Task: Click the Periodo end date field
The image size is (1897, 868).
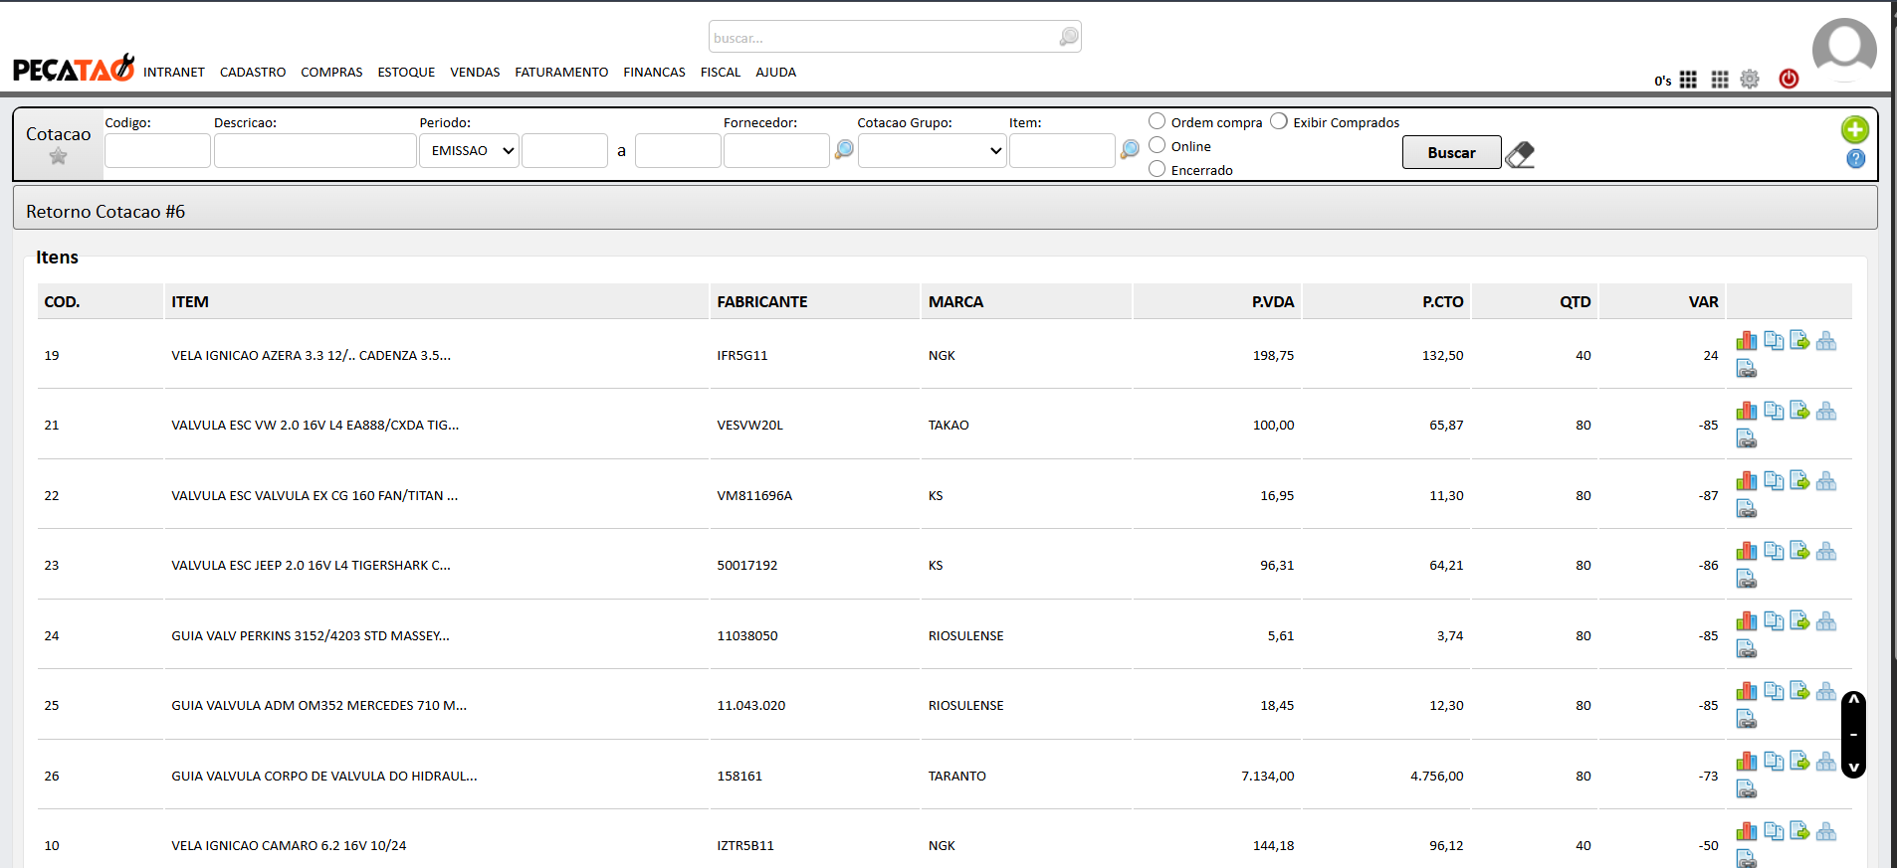Action: point(678,150)
